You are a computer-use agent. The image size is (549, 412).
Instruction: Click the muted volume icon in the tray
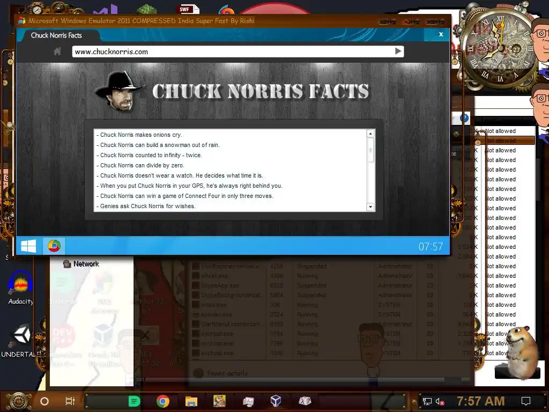(440, 401)
